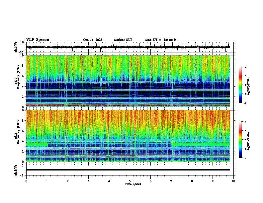This screenshot has width=263, height=203.
Task: Click time-axis tick label "8"
Action: (x=192, y=181)
